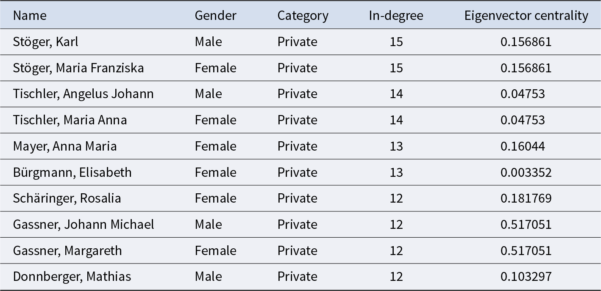601x291 pixels.
Task: Click the Name column header
Action: click(x=30, y=16)
